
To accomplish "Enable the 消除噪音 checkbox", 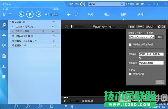I will coord(130,44).
